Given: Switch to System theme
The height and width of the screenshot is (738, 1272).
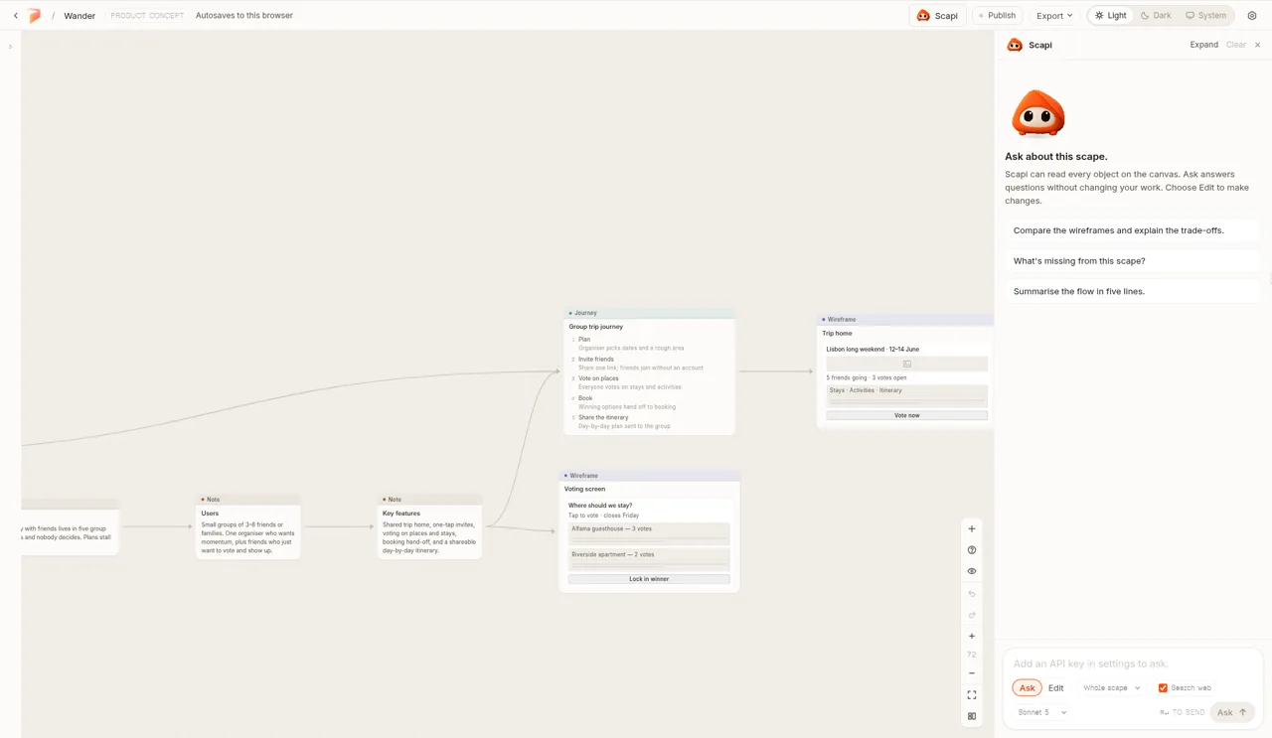Looking at the screenshot, I should (1205, 16).
